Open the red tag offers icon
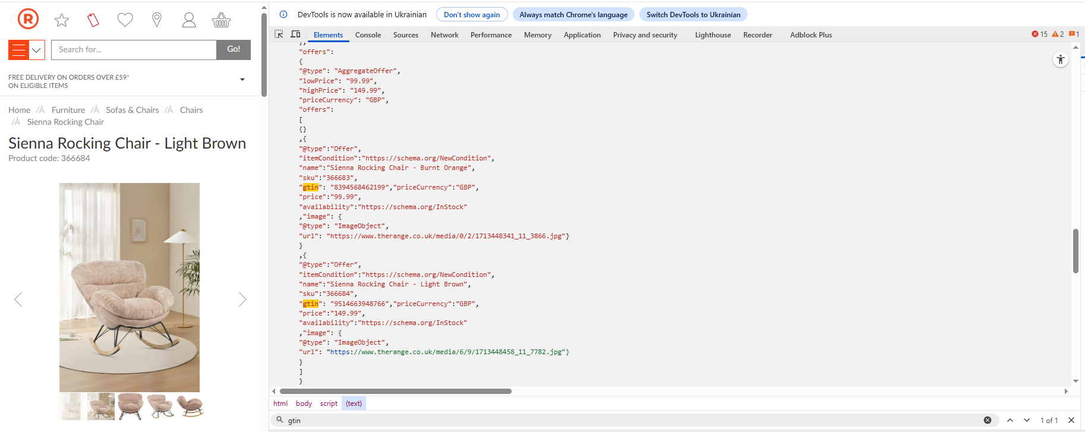Viewport: 1085px width, 432px height. pyautogui.click(x=93, y=20)
